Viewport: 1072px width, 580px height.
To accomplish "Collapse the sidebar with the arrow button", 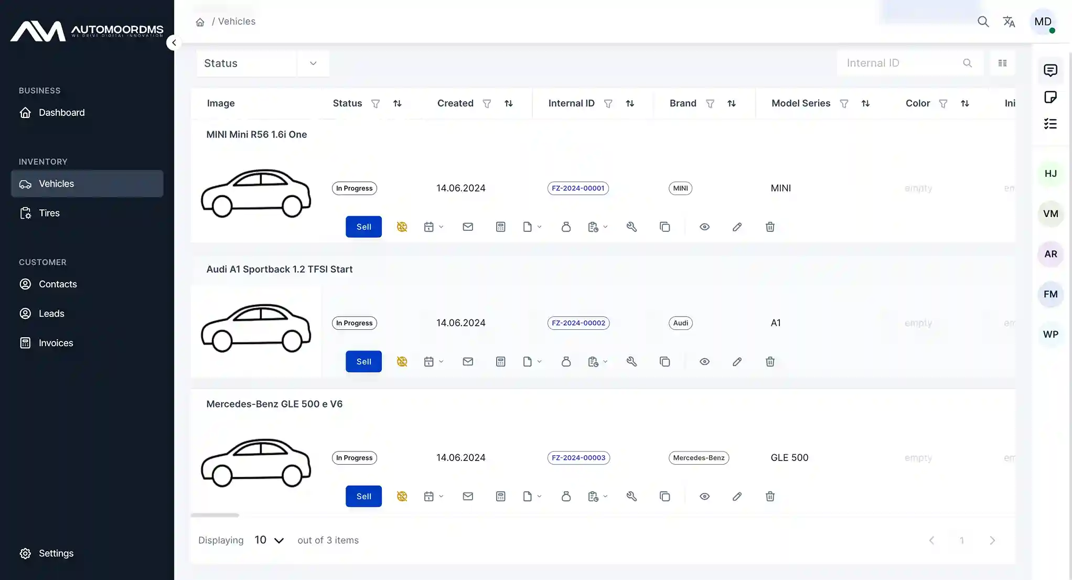I will coord(174,42).
